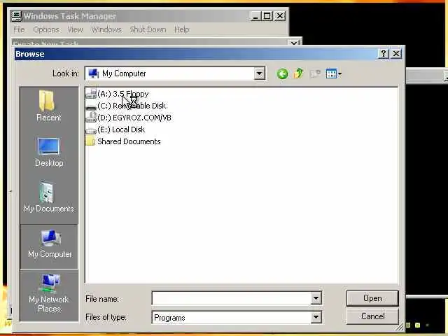Image resolution: width=448 pixels, height=336 pixels.
Task: Select My Computer in the places bar
Action: tap(49, 246)
